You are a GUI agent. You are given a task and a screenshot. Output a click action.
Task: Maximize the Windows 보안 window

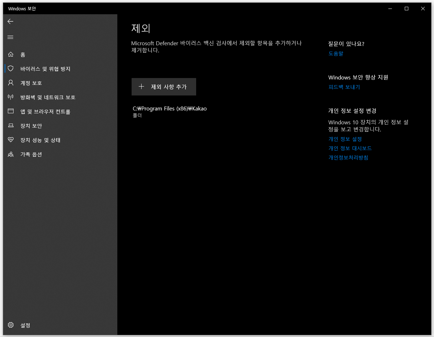[x=407, y=9]
